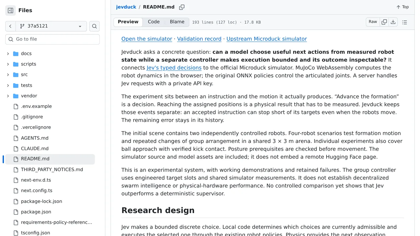
Task: Switch to the Code tab
Action: [154, 22]
